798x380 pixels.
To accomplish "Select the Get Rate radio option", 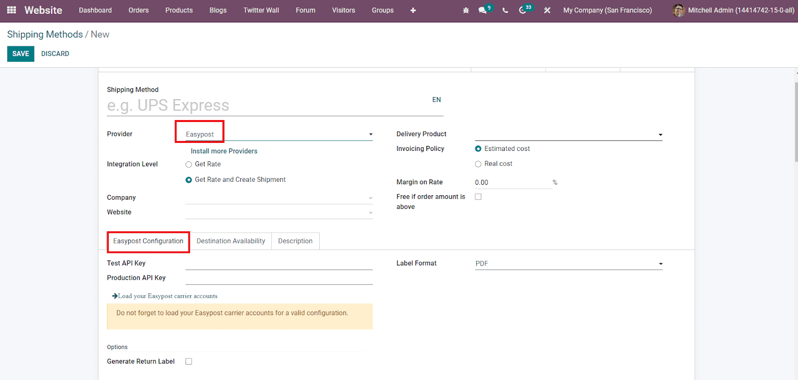I will pos(189,164).
